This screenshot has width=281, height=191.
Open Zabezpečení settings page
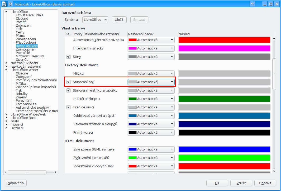(x=26, y=39)
